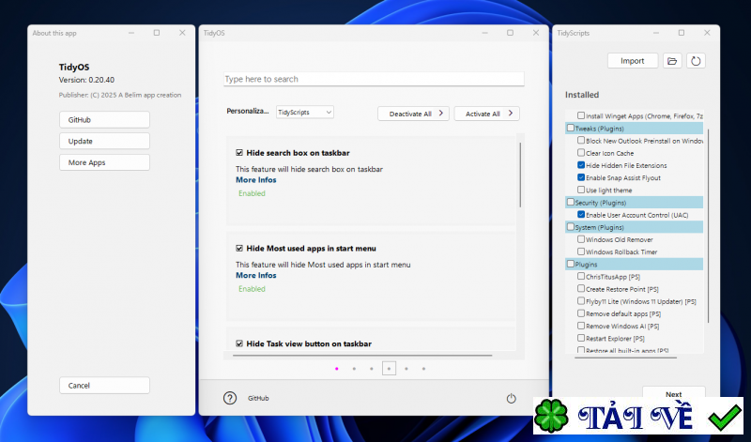Screen dimensions: 751x442
Task: Click the Import button in TidyScripts
Action: [633, 61]
